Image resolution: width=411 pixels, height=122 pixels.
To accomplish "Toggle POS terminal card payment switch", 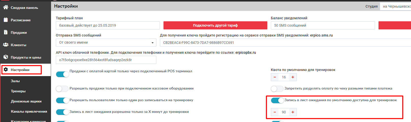I will click(62, 74).
